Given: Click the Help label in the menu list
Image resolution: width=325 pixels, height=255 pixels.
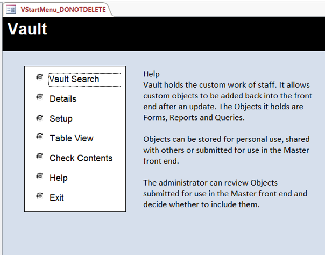Looking at the screenshot, I should [x=58, y=178].
